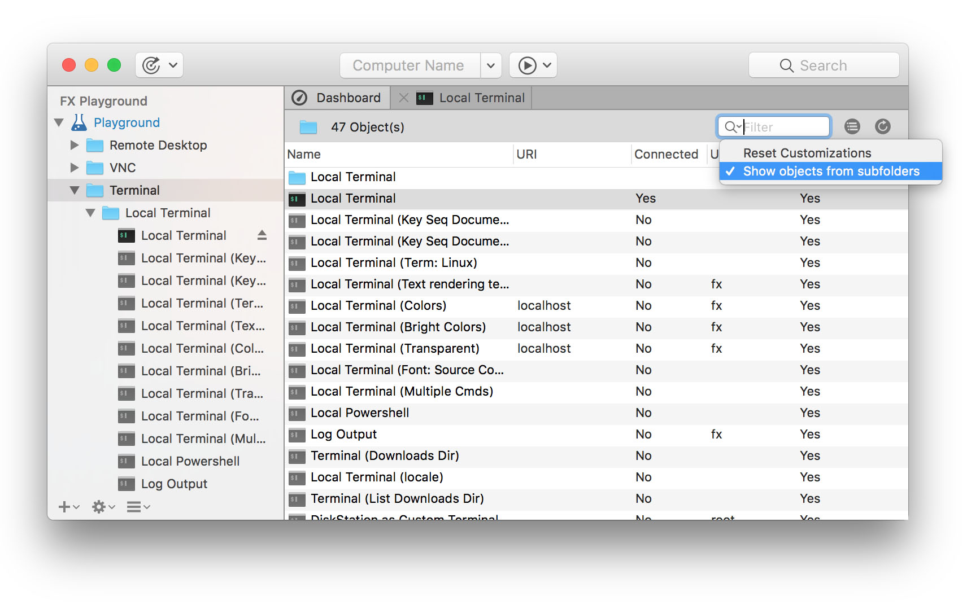The height and width of the screenshot is (605, 967).
Task: Open the list view options icon
Action: tap(852, 126)
